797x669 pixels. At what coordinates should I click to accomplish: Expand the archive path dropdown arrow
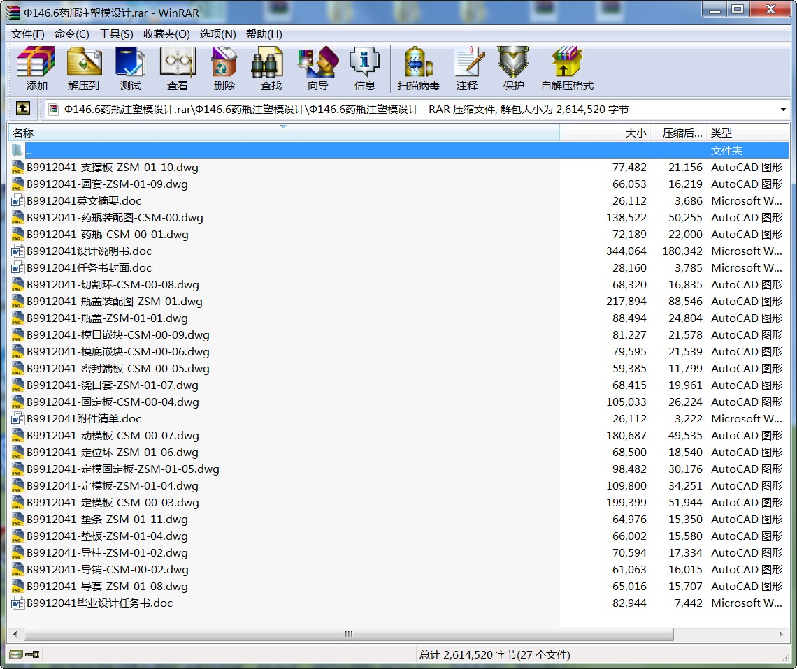click(783, 109)
